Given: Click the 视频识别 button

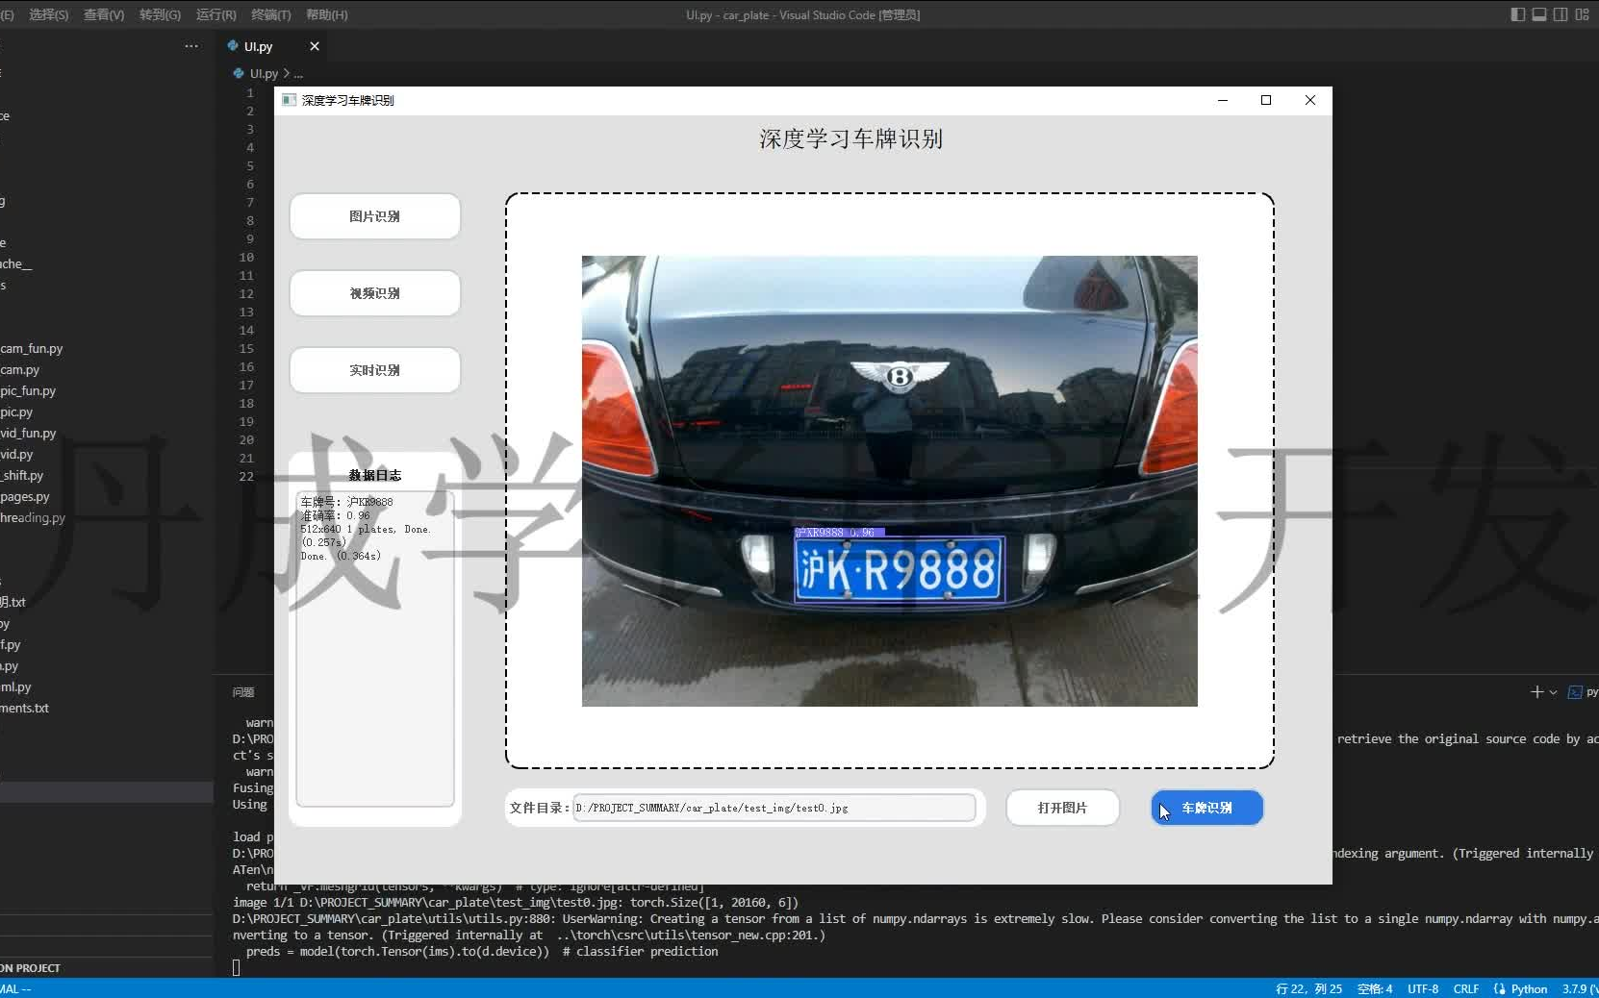Looking at the screenshot, I should point(374,293).
